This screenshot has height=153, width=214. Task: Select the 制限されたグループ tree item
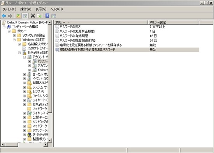click(x=40, y=83)
